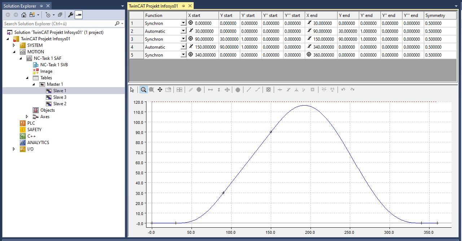Expand the SYSTEM tree node
Viewport: 462px width, 241px height.
click(14, 45)
